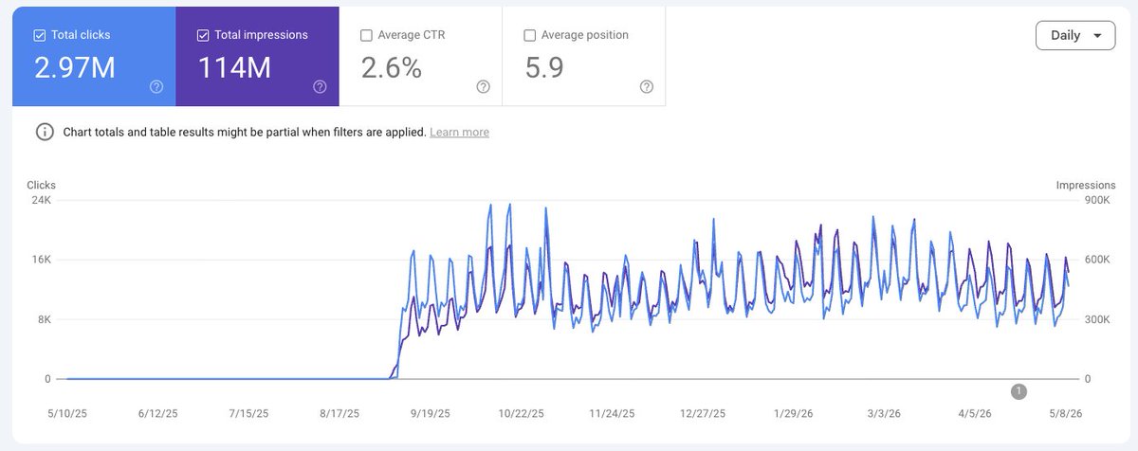Select the 114M total impressions value
The image size is (1138, 451).
pos(233,68)
